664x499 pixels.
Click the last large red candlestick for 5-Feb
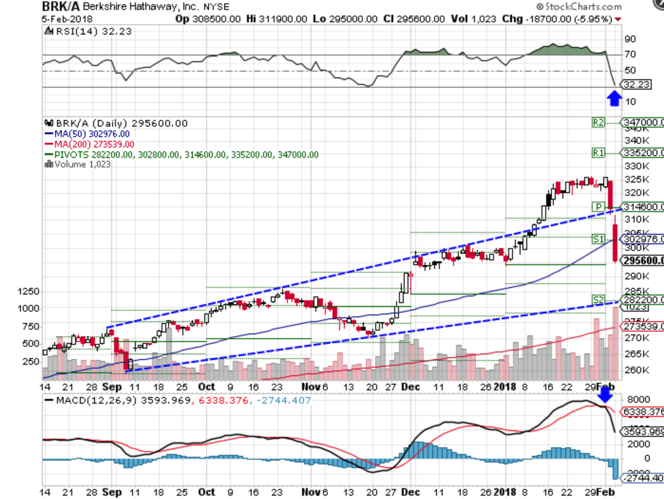click(616, 243)
